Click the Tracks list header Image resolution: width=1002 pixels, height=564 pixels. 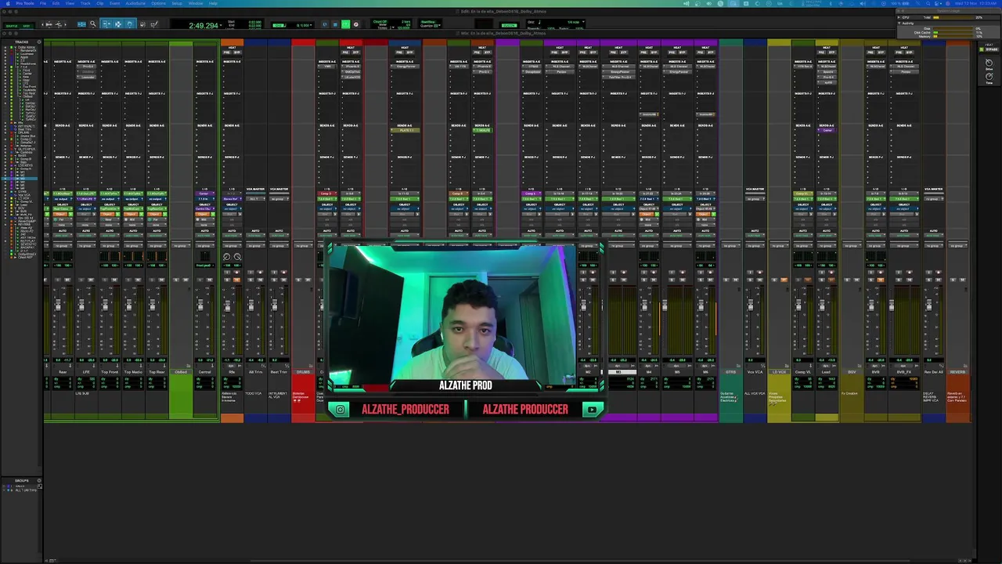(x=21, y=42)
